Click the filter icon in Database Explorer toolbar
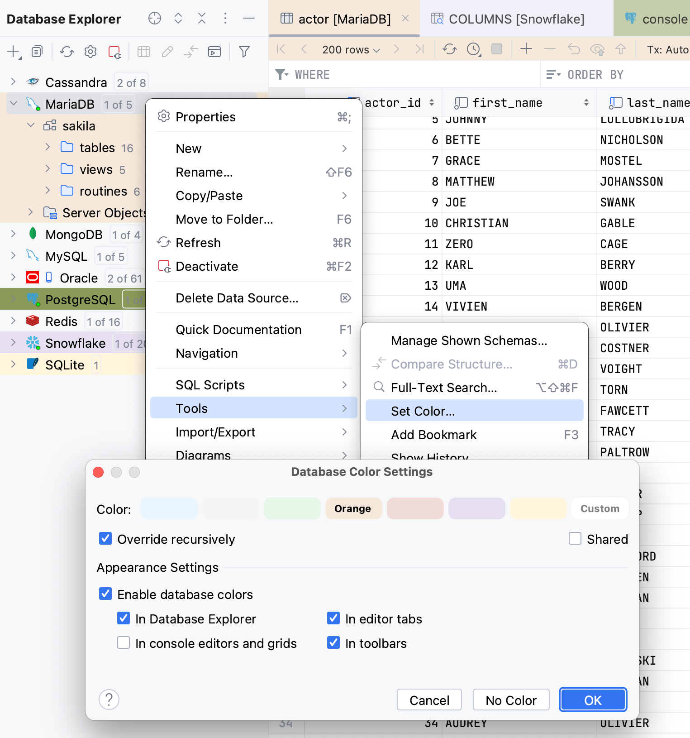The width and height of the screenshot is (690, 738). click(x=244, y=52)
